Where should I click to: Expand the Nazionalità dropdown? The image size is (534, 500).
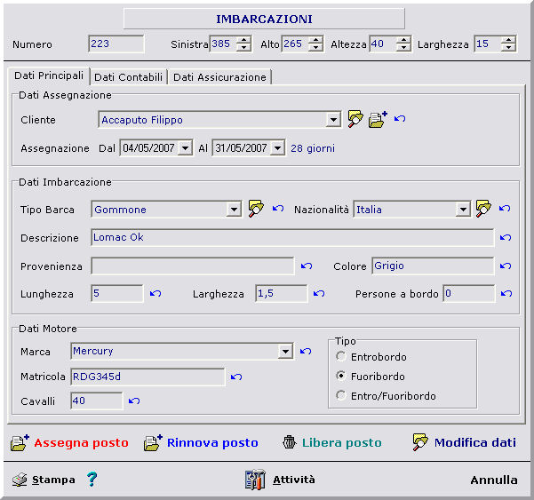[463, 209]
